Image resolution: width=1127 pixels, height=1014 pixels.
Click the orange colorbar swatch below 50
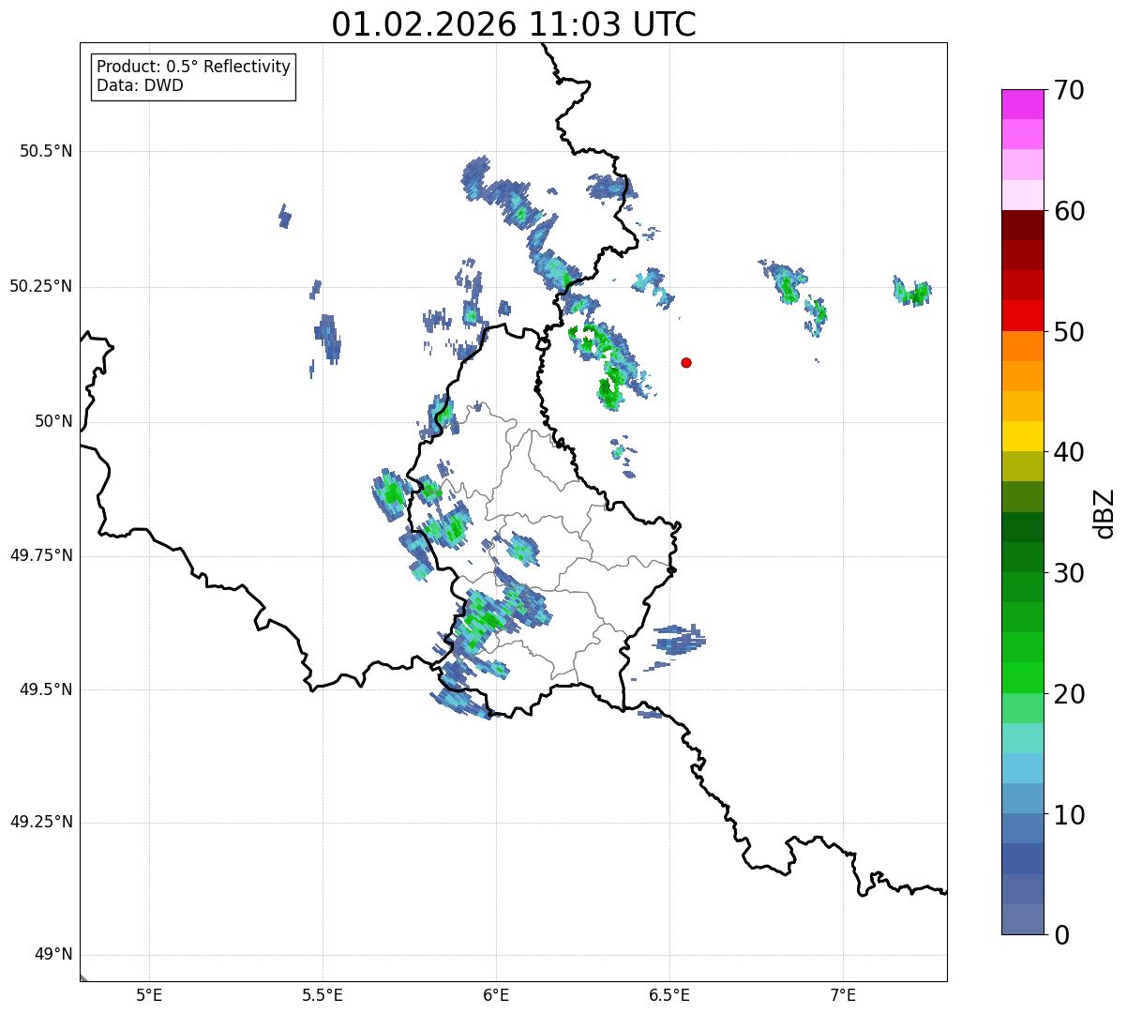1022,346
